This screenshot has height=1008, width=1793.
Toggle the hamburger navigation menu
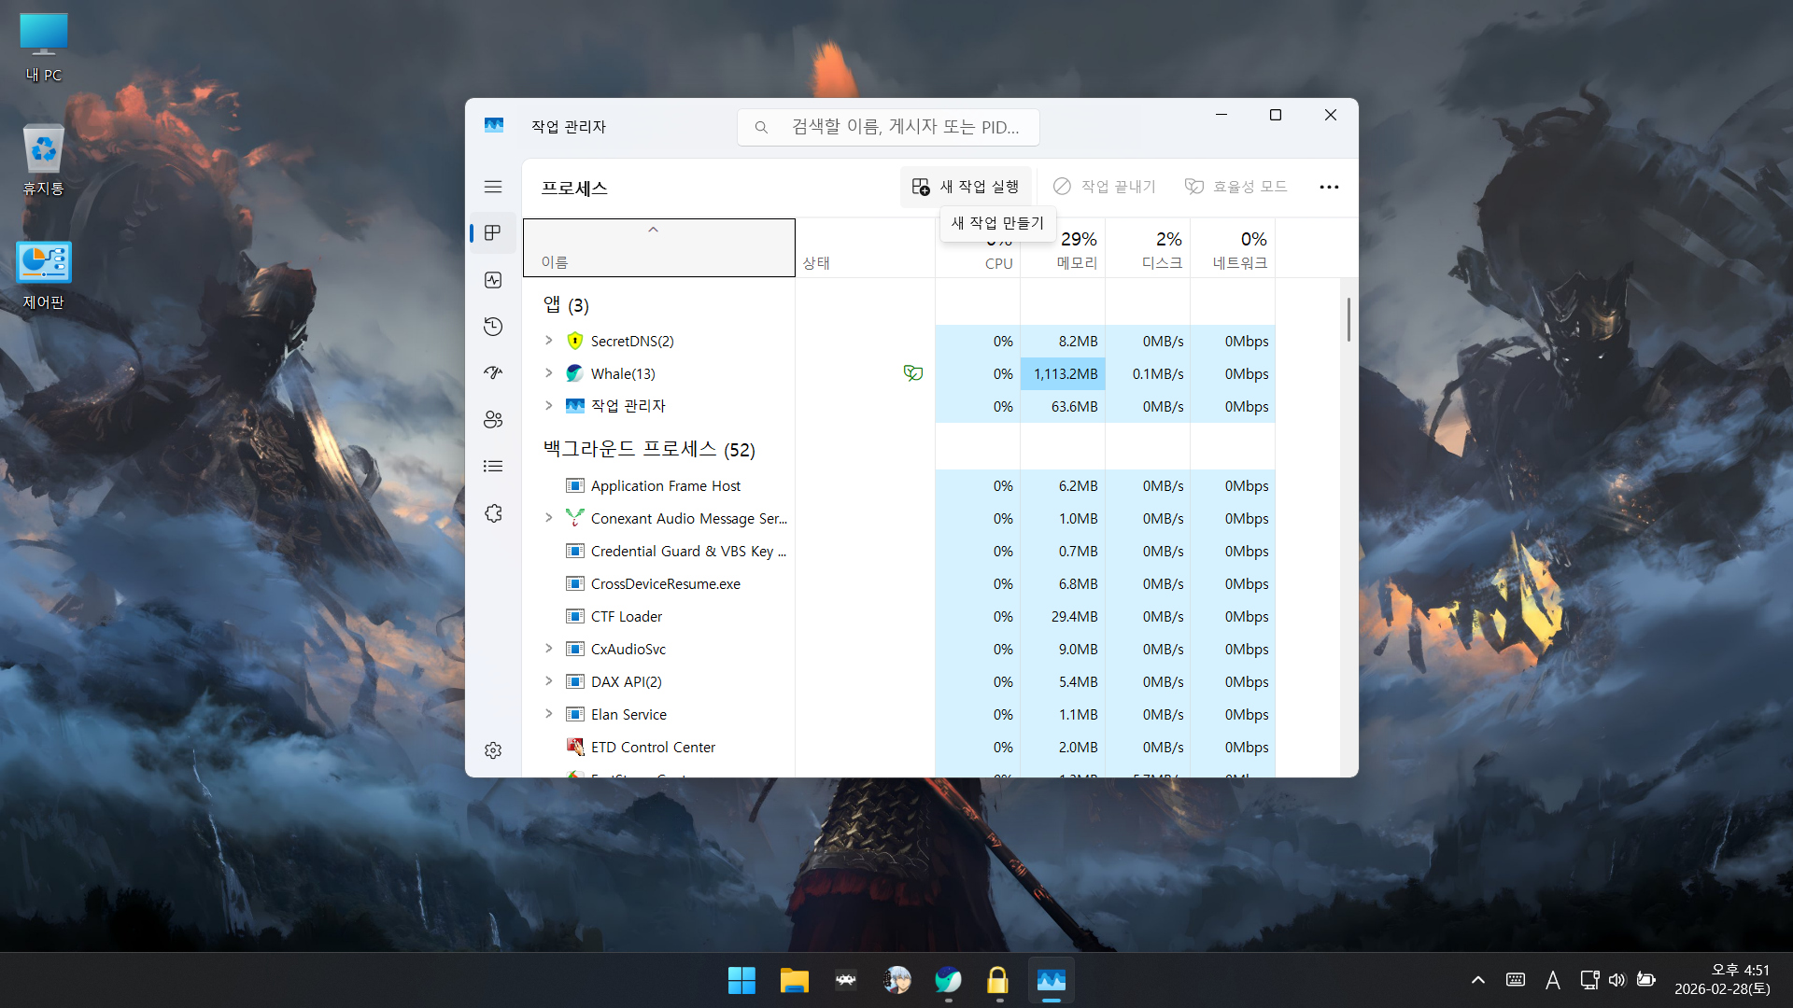click(x=493, y=187)
